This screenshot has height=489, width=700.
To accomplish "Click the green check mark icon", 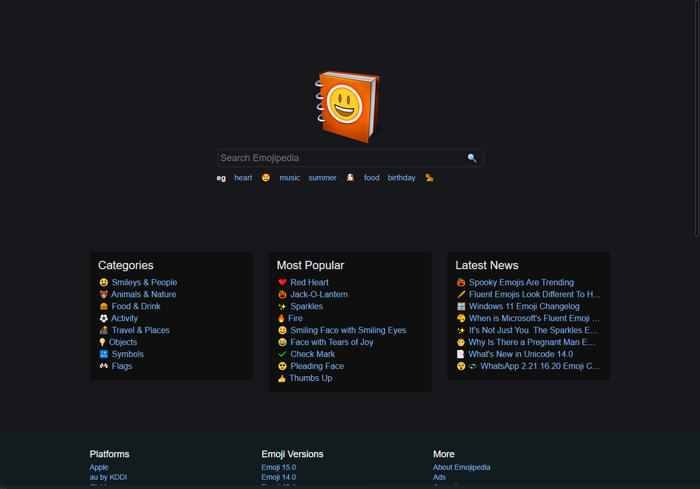I will [x=282, y=354].
